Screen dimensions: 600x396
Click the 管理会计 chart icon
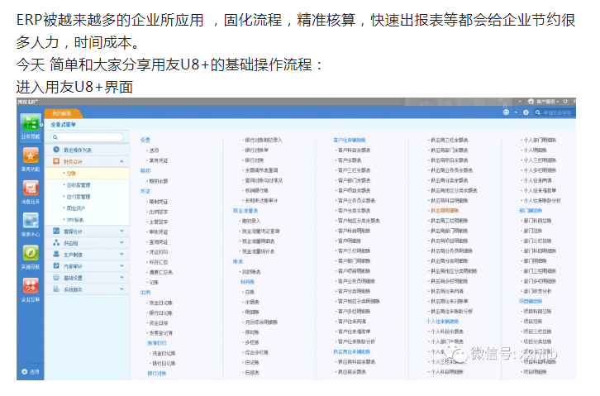point(56,231)
